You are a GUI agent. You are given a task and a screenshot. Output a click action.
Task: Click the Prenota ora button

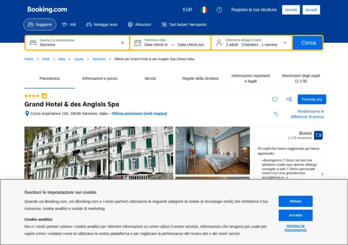[x=312, y=99]
